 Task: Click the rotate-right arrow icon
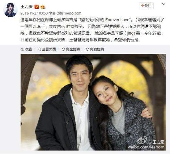87,49
